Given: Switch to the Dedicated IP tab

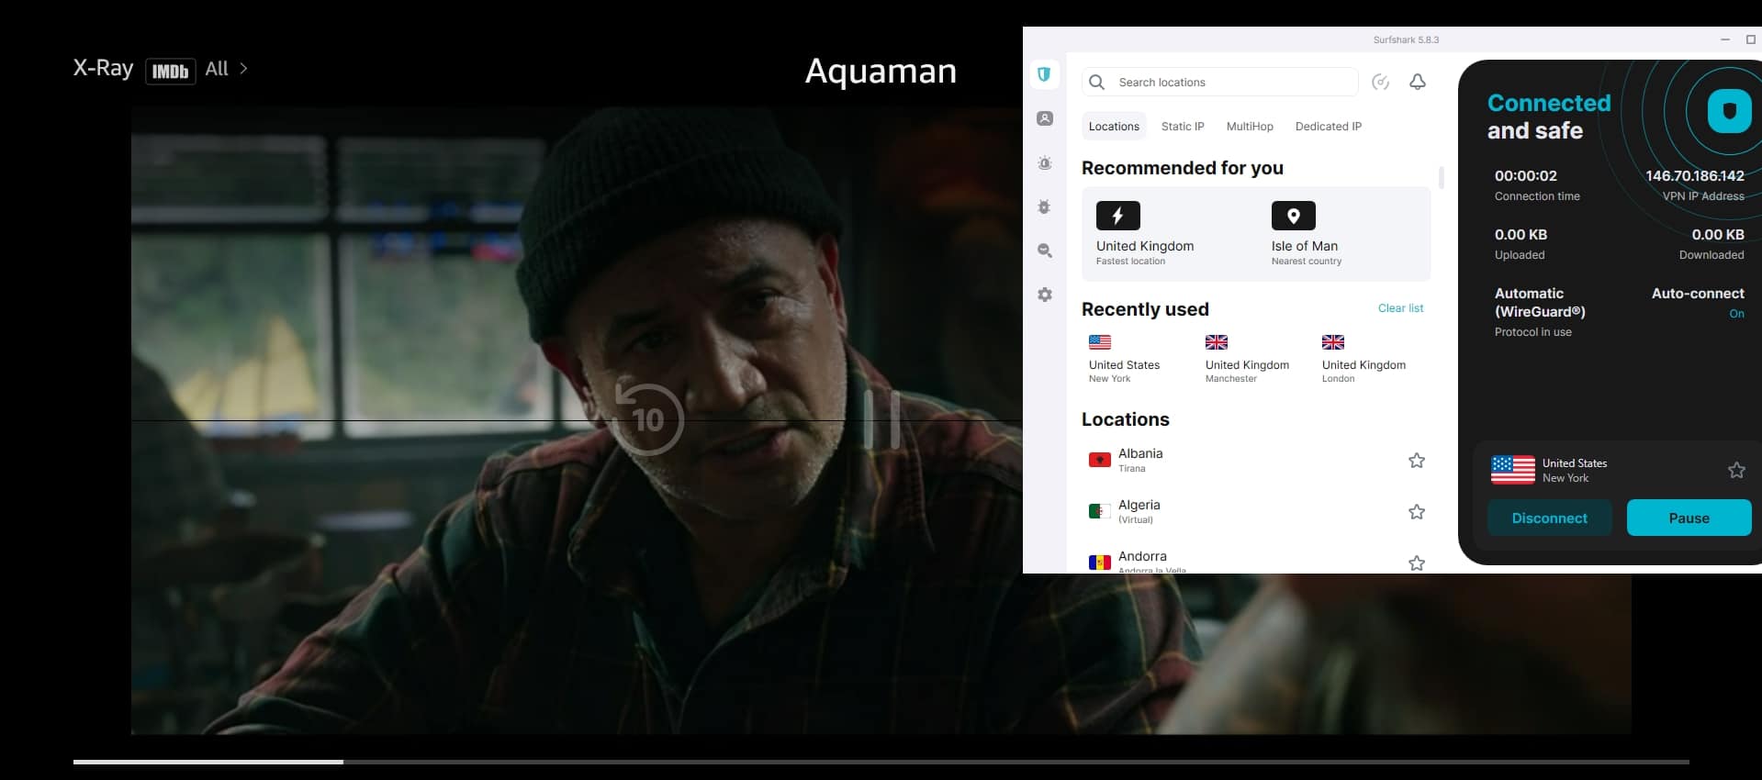Looking at the screenshot, I should [x=1328, y=127].
